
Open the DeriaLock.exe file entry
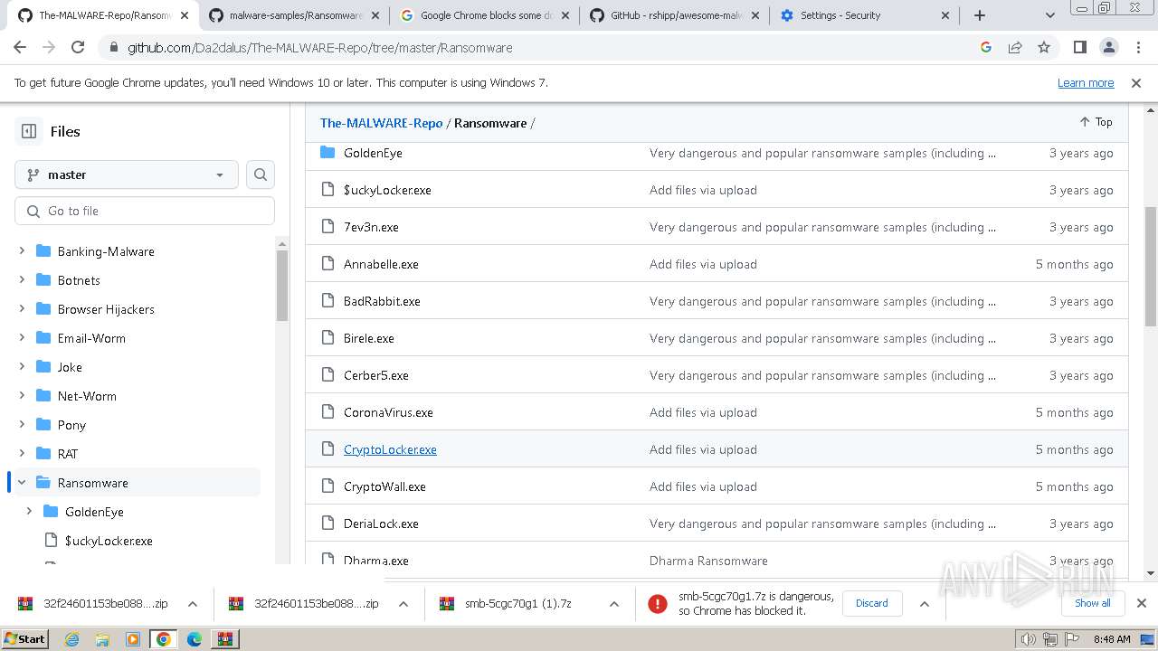click(x=381, y=524)
